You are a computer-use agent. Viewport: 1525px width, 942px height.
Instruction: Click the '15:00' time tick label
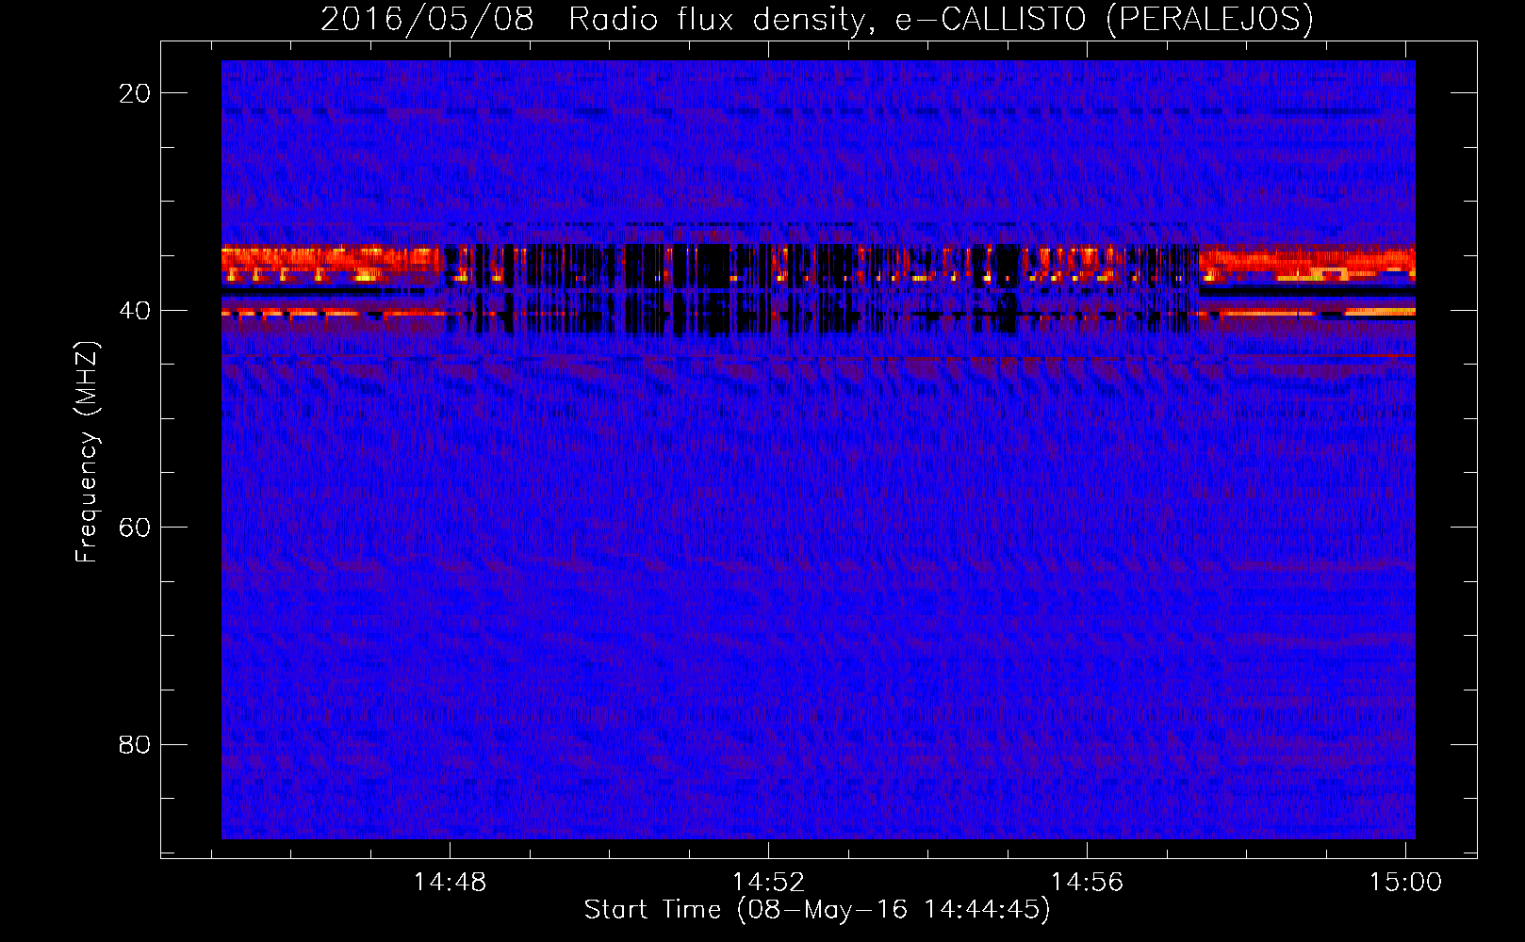pyautogui.click(x=1405, y=882)
